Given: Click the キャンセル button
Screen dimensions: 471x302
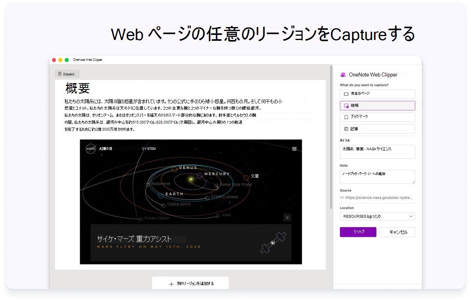Looking at the screenshot, I should point(397,232).
